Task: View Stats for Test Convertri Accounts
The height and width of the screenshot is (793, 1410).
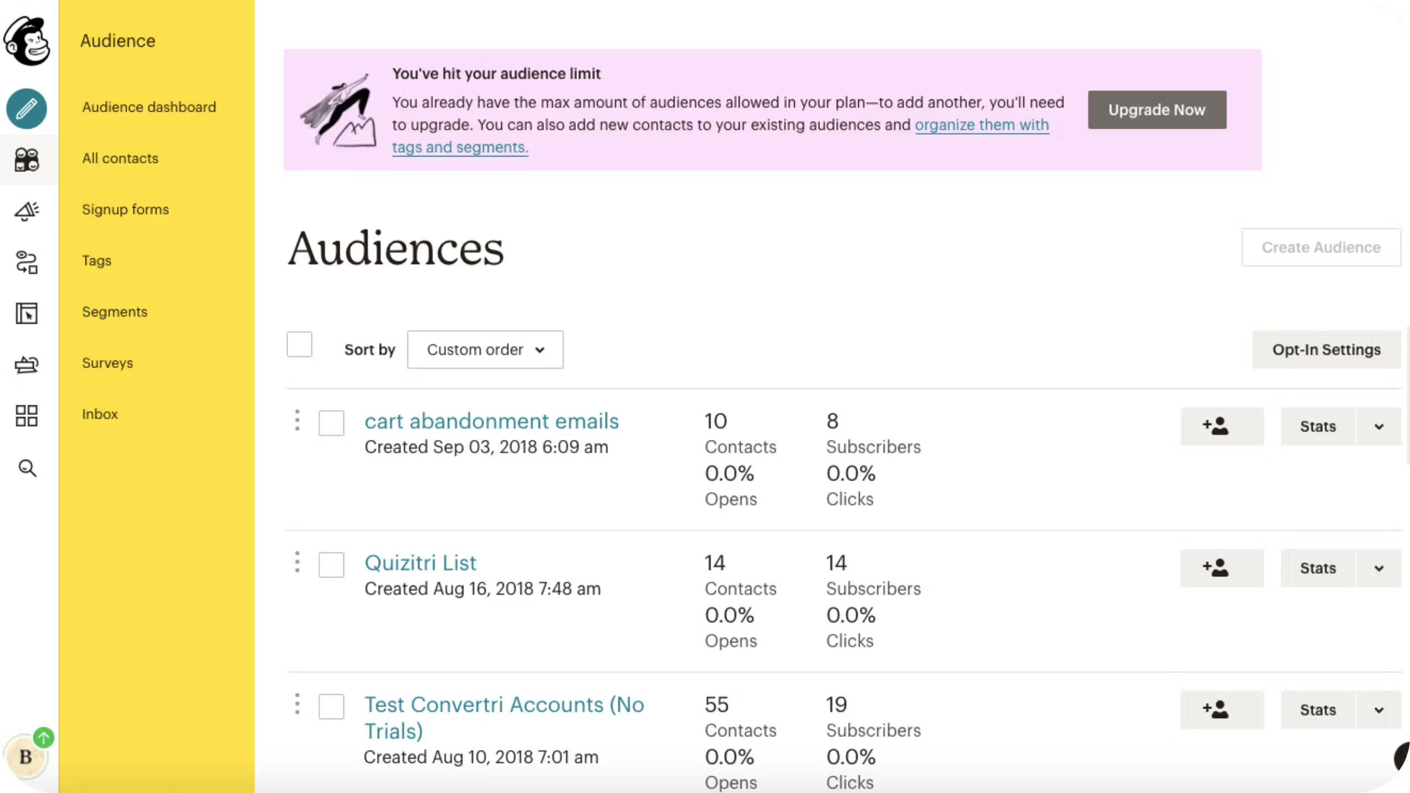Action: click(1318, 709)
